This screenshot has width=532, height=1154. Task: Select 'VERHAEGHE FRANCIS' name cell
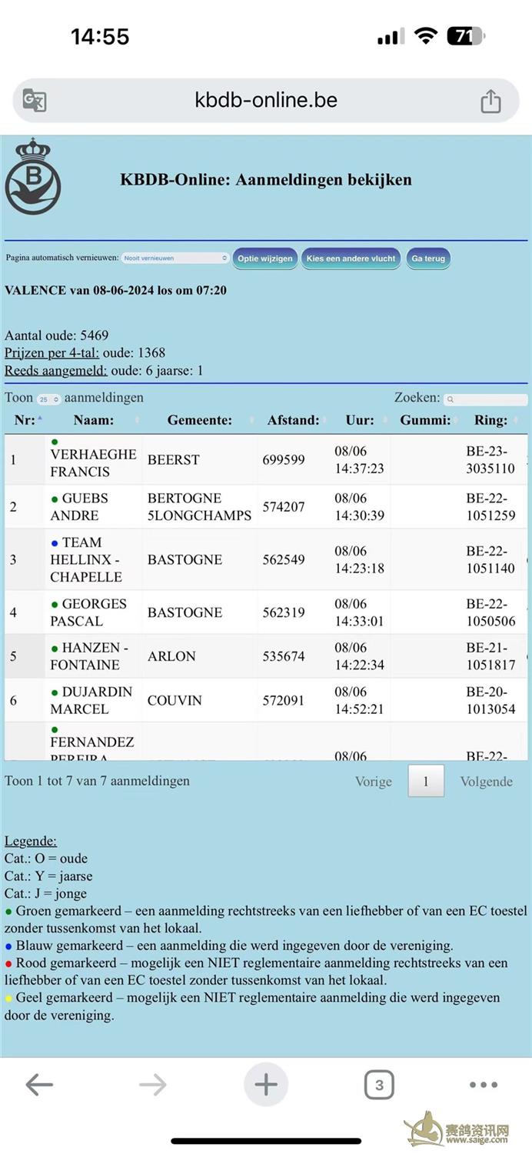click(93, 459)
